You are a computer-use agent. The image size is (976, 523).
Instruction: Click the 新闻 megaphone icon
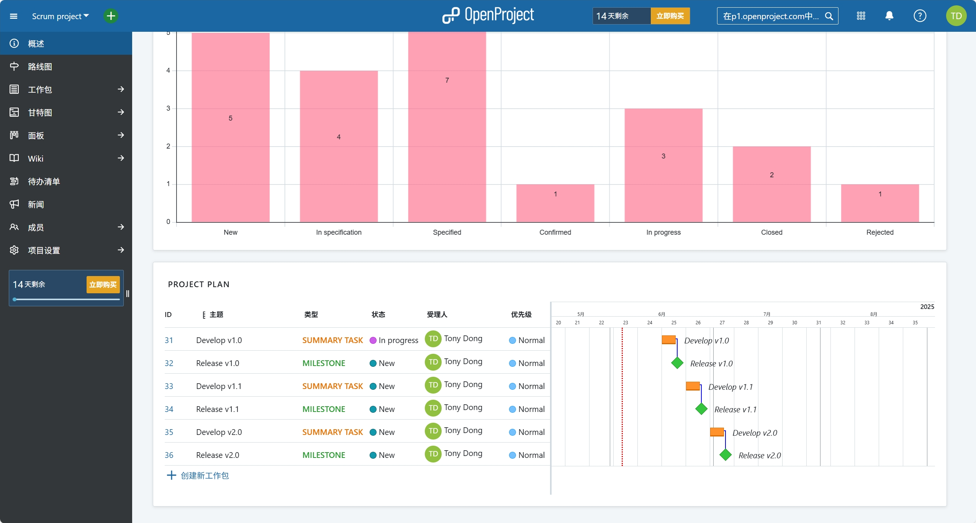tap(14, 204)
